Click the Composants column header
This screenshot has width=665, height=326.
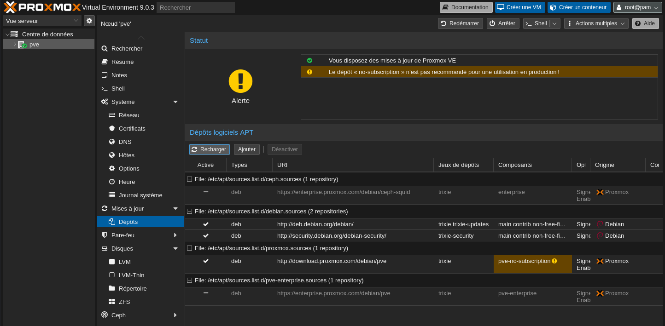click(533, 165)
